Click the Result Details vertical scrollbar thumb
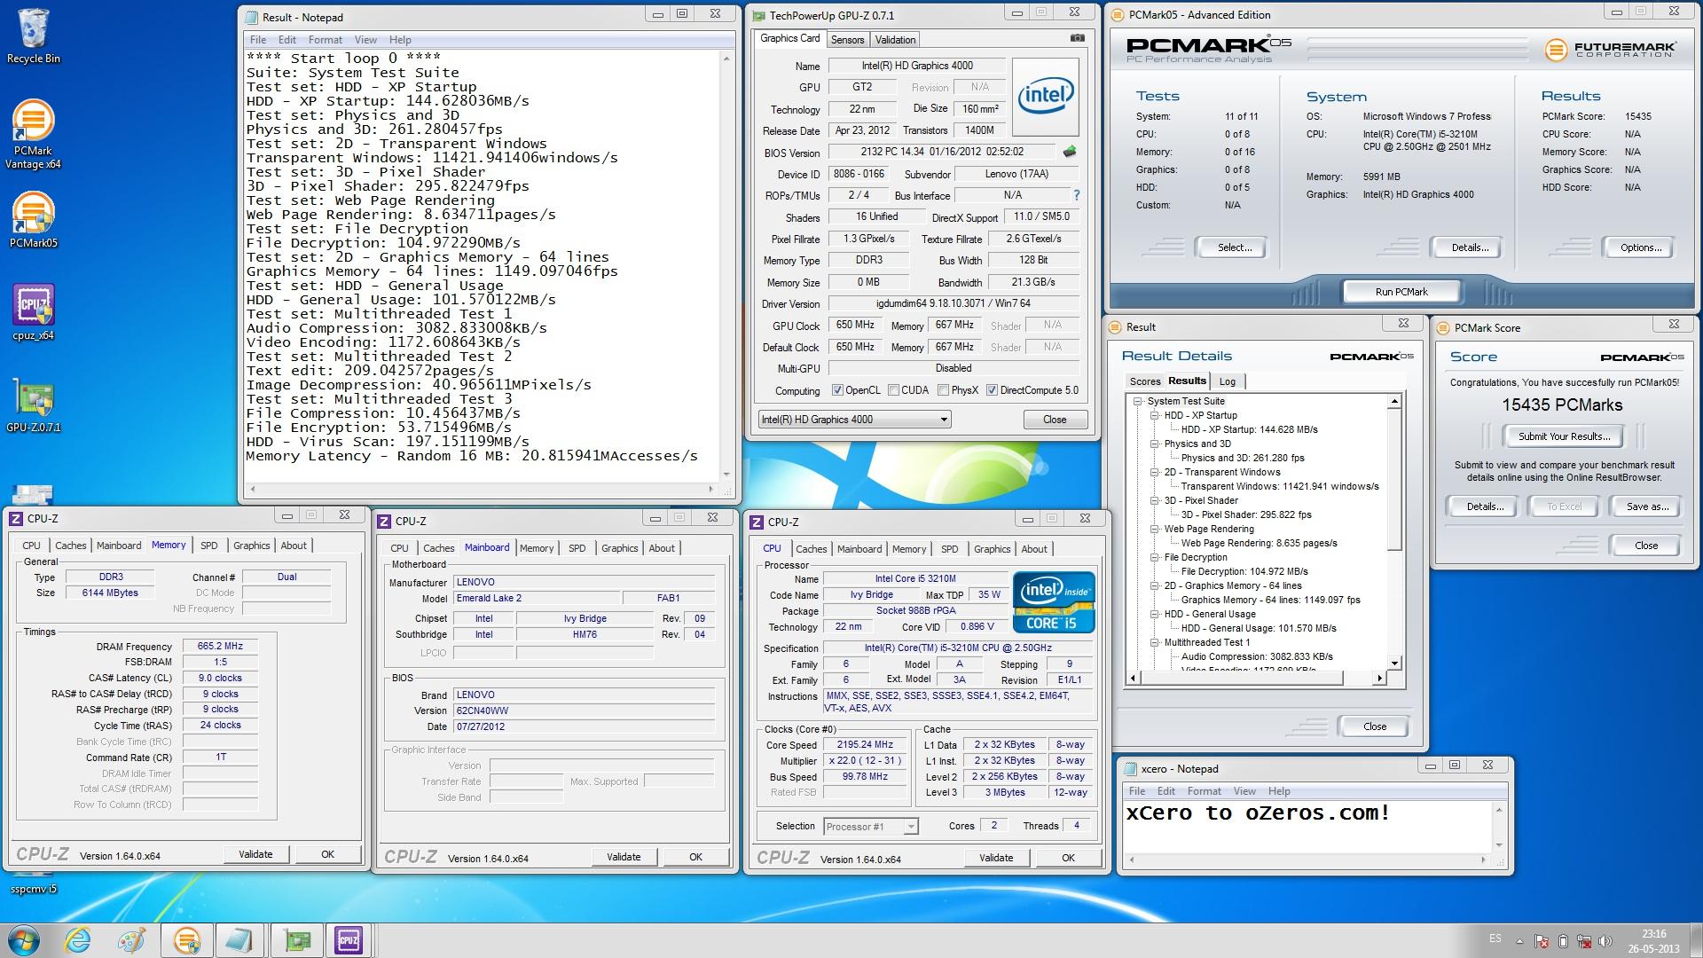Viewport: 1703px width, 958px height. click(x=1394, y=479)
